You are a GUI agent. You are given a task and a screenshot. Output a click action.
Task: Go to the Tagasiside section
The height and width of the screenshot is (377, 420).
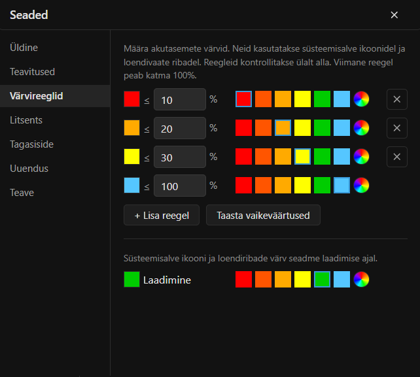(x=55, y=144)
